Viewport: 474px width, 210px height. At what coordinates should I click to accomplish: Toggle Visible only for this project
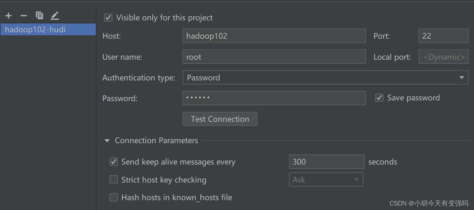click(x=108, y=18)
